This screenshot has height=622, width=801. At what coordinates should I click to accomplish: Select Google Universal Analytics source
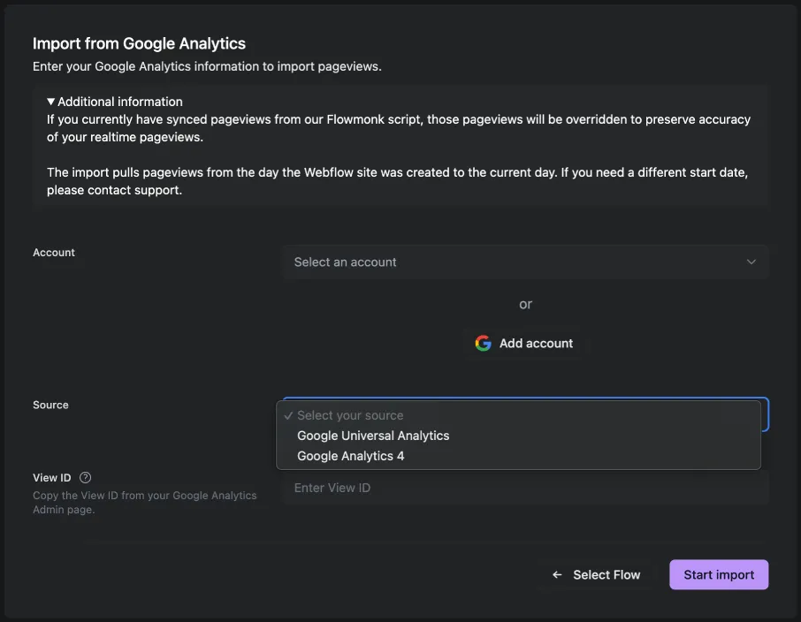[518, 436]
